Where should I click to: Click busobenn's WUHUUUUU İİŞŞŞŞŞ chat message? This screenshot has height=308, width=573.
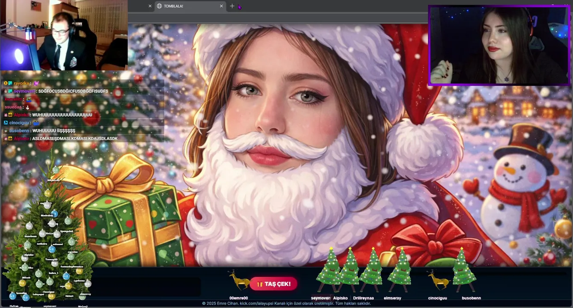[x=84, y=130]
